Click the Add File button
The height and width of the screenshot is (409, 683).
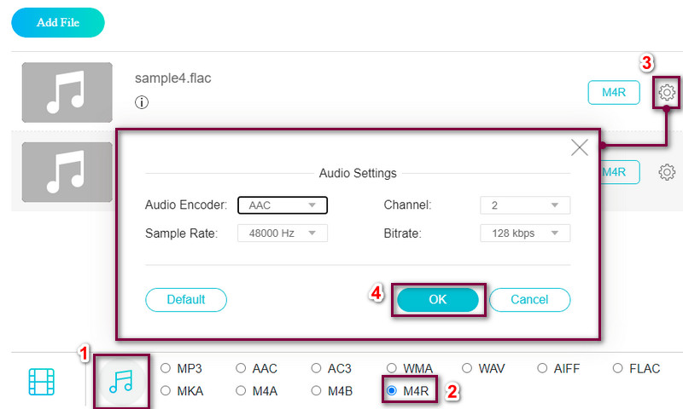[58, 23]
